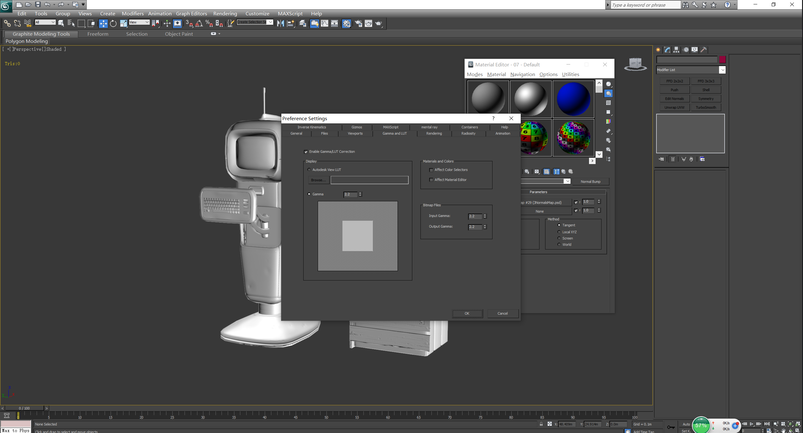Open the selection filter All dropdown
This screenshot has height=433, width=803.
(45, 22)
